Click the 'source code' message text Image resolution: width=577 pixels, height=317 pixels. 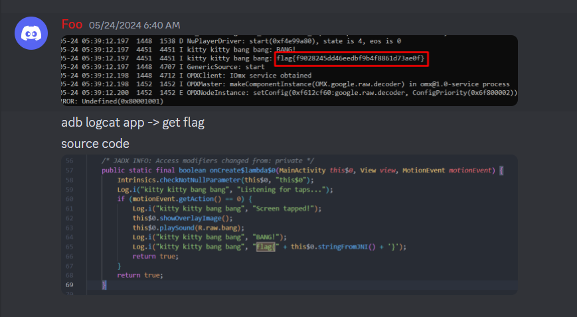96,143
